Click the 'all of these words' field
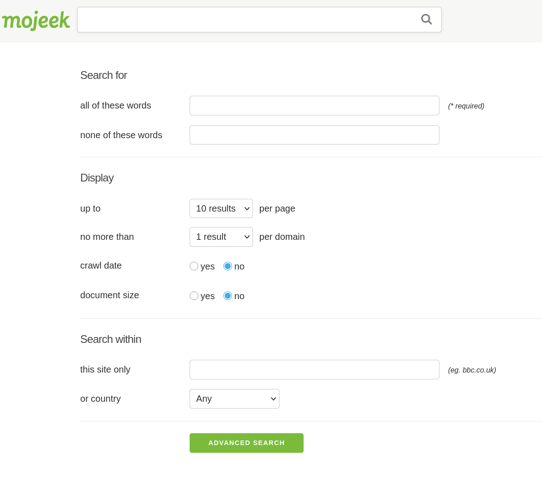This screenshot has width=542, height=482. [314, 105]
